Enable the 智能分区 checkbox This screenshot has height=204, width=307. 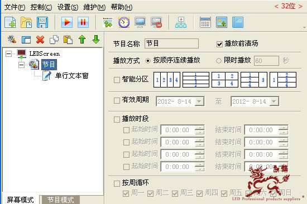click(117, 80)
